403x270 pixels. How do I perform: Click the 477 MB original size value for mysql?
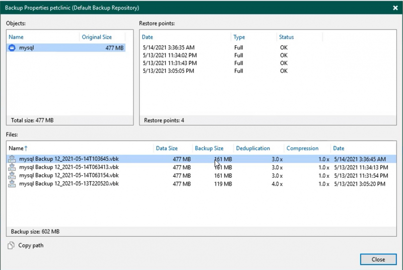(x=115, y=48)
